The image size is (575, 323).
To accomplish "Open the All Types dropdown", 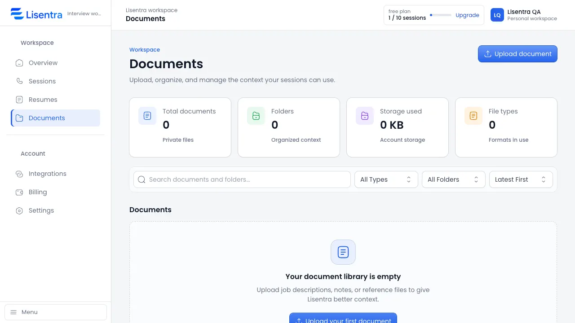I will pyautogui.click(x=386, y=179).
